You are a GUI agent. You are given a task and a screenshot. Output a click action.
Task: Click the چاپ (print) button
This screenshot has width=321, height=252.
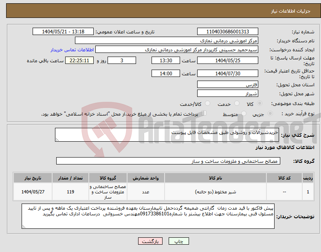tap(178, 241)
